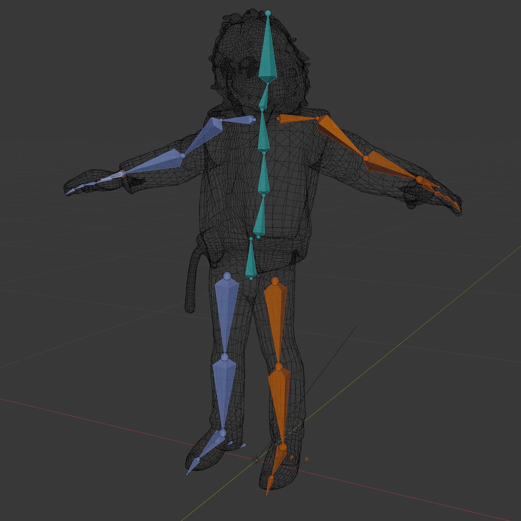Click the 3D cursor at world origin
This screenshot has height=521, width=521.
pyautogui.click(x=256, y=460)
